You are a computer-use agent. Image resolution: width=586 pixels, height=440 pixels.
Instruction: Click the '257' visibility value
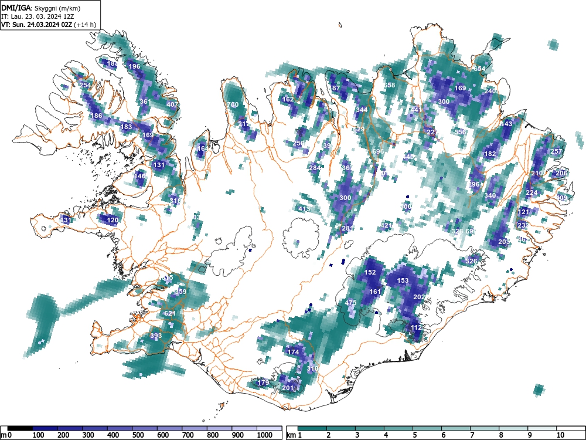[556, 151]
